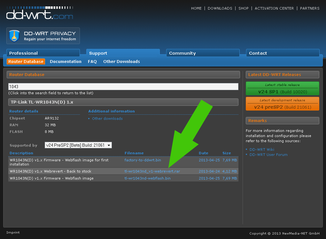Click the first installation firmware description

[59, 162]
